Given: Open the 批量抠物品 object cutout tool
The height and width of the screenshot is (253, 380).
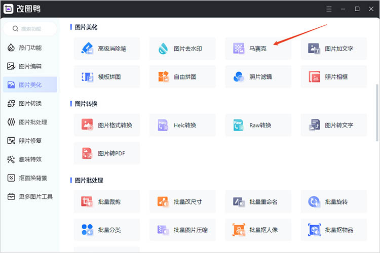Looking at the screenshot, I should tap(334, 230).
